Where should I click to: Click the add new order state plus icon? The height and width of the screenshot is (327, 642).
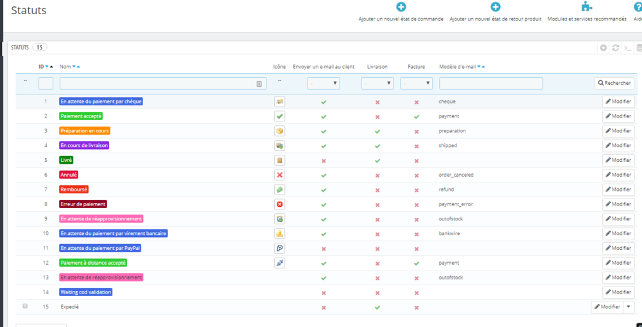[401, 7]
